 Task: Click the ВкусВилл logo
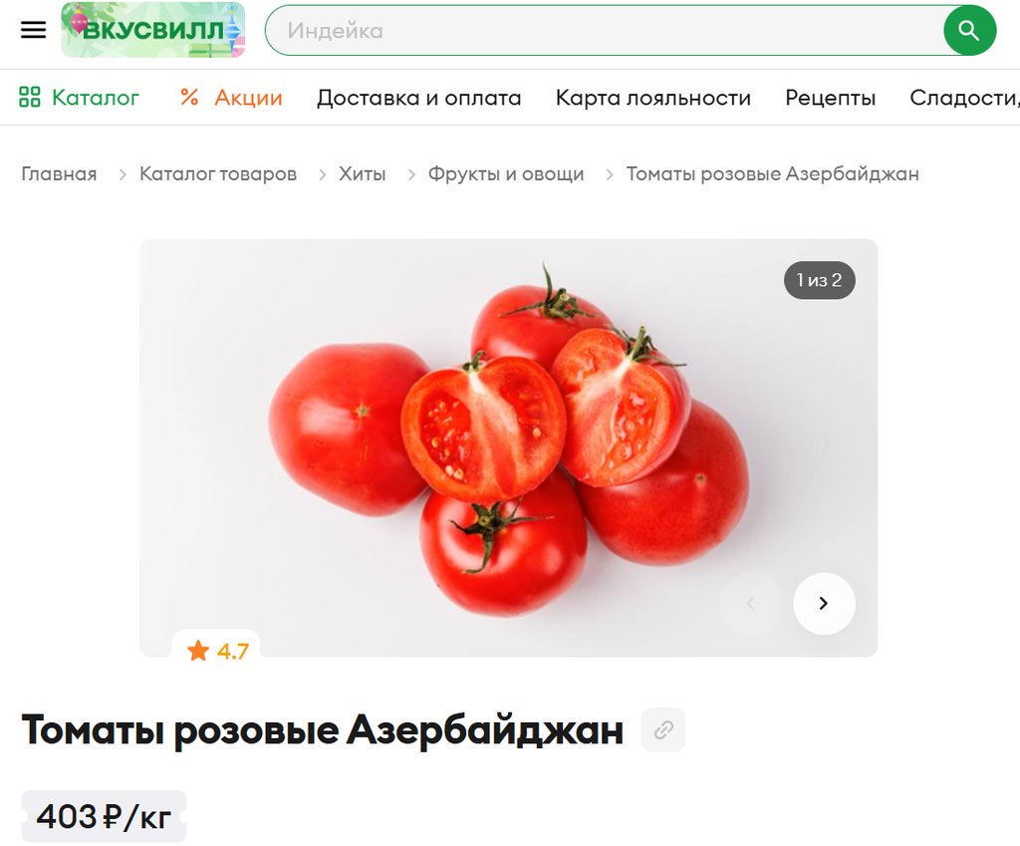[152, 30]
